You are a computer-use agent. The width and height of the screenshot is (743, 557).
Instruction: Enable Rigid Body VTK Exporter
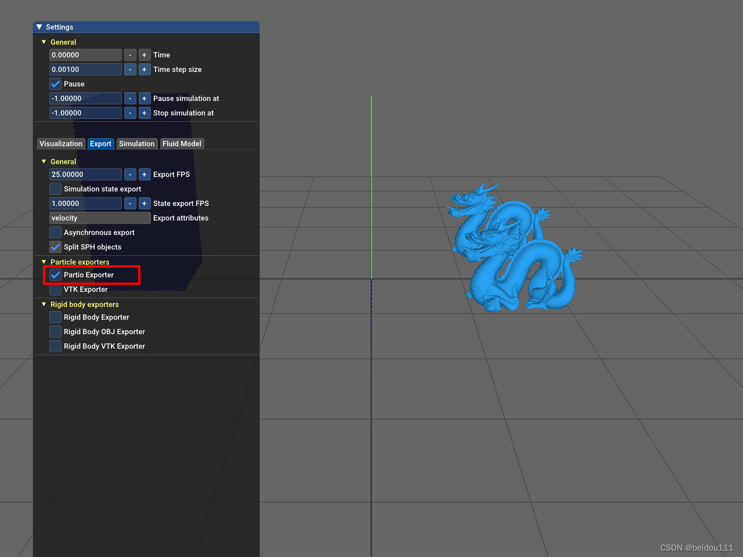click(55, 346)
